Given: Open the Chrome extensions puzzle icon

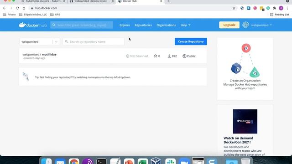Looking at the screenshot, I should 275,8.
